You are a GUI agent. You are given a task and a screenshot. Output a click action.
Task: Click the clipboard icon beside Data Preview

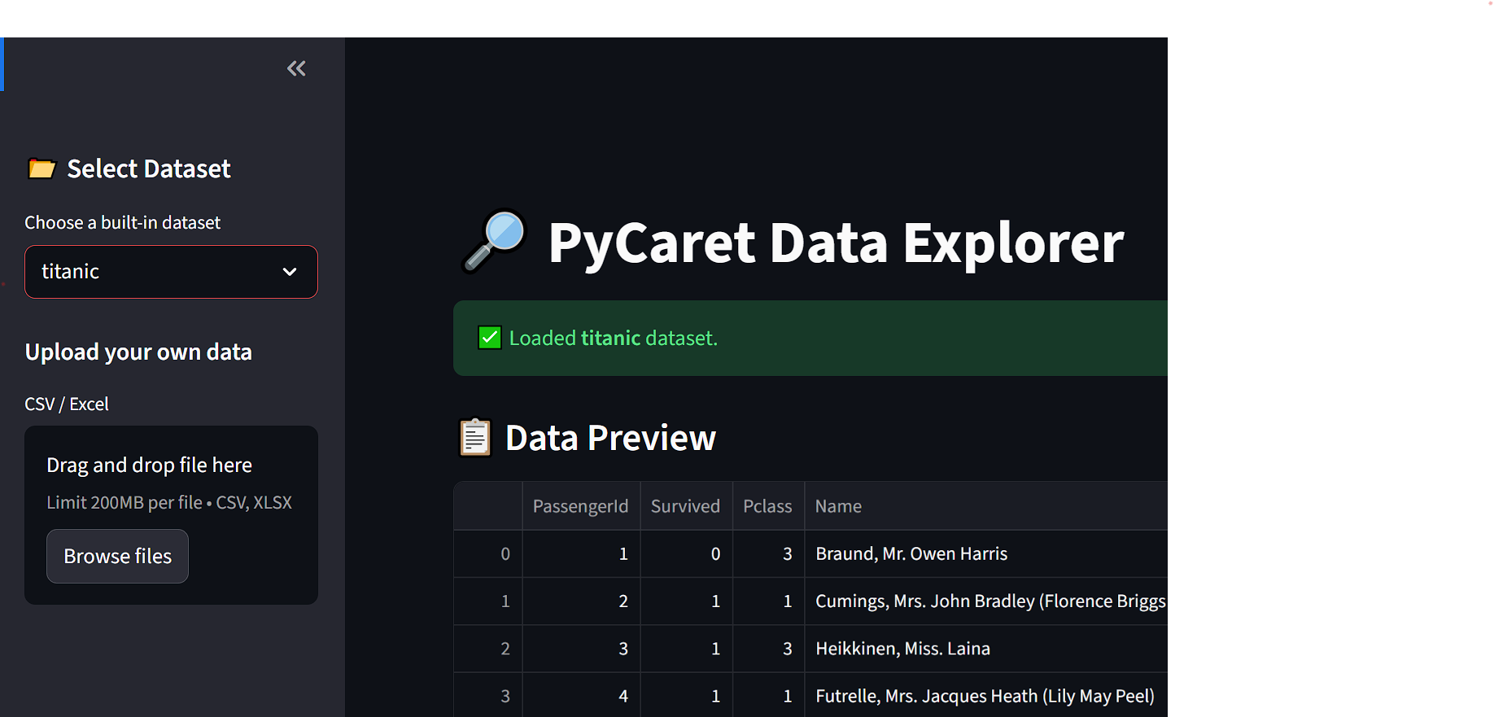pos(475,438)
